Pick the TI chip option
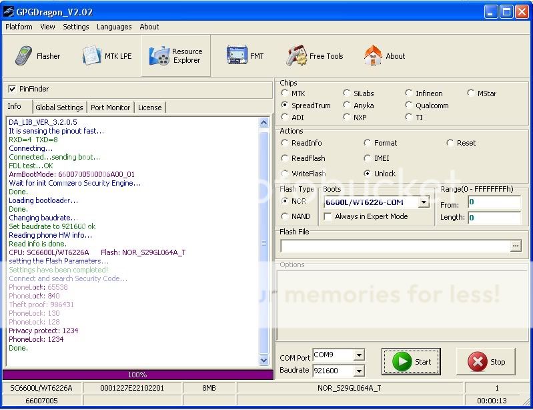The image size is (533, 410). (408, 118)
